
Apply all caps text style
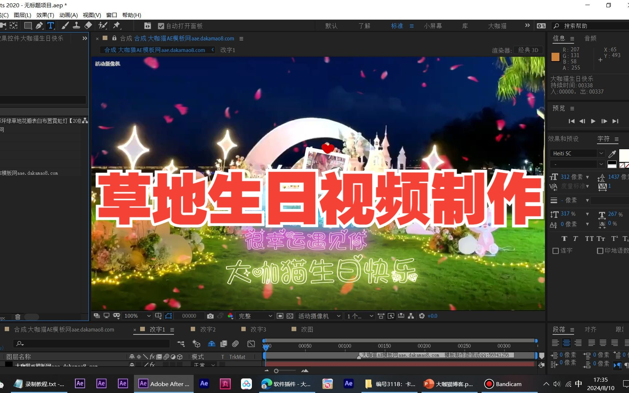point(589,239)
